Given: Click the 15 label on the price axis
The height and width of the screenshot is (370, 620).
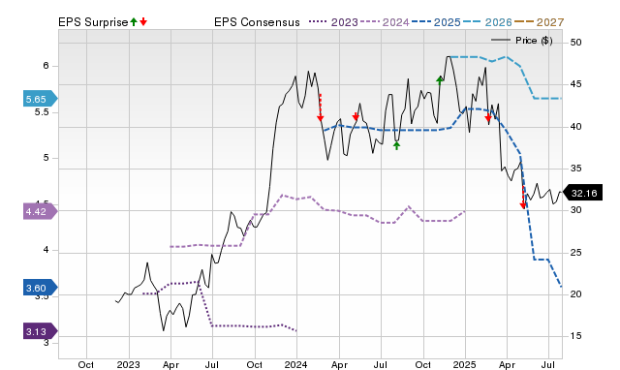Looking at the screenshot, I should 576,336.
